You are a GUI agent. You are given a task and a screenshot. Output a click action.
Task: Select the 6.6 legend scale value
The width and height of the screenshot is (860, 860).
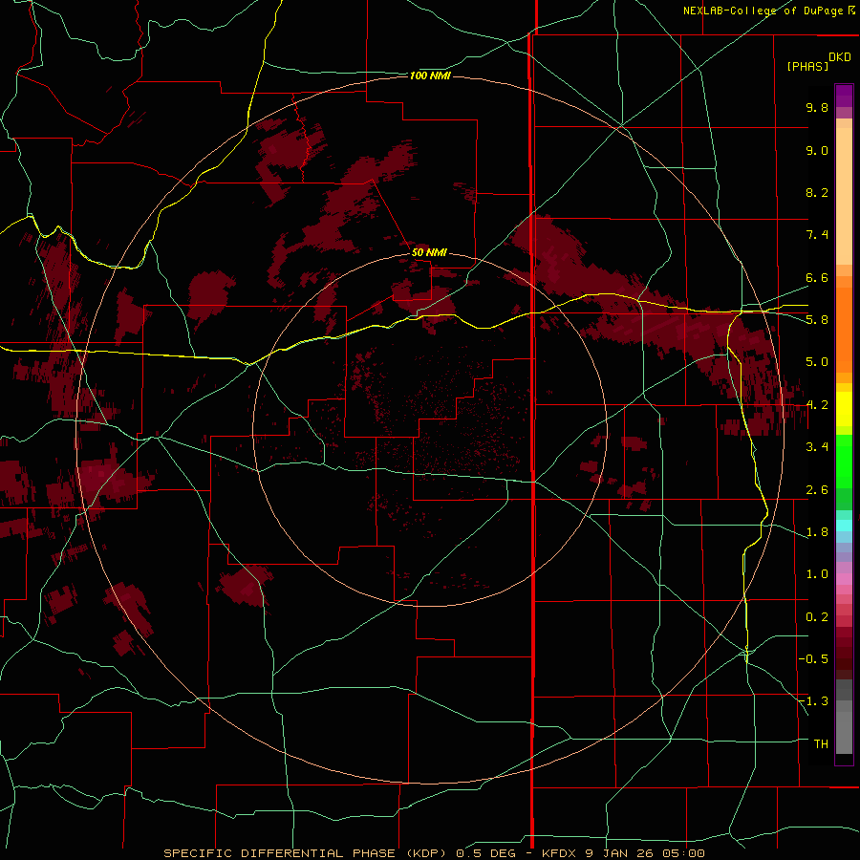817,277
